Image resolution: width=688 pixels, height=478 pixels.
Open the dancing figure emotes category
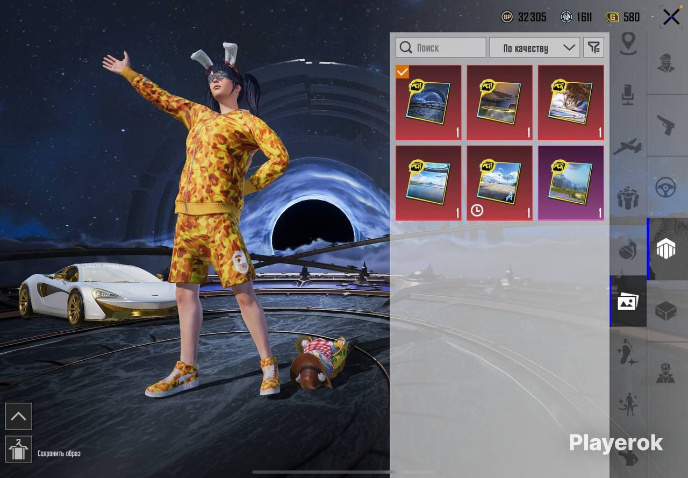click(x=628, y=404)
